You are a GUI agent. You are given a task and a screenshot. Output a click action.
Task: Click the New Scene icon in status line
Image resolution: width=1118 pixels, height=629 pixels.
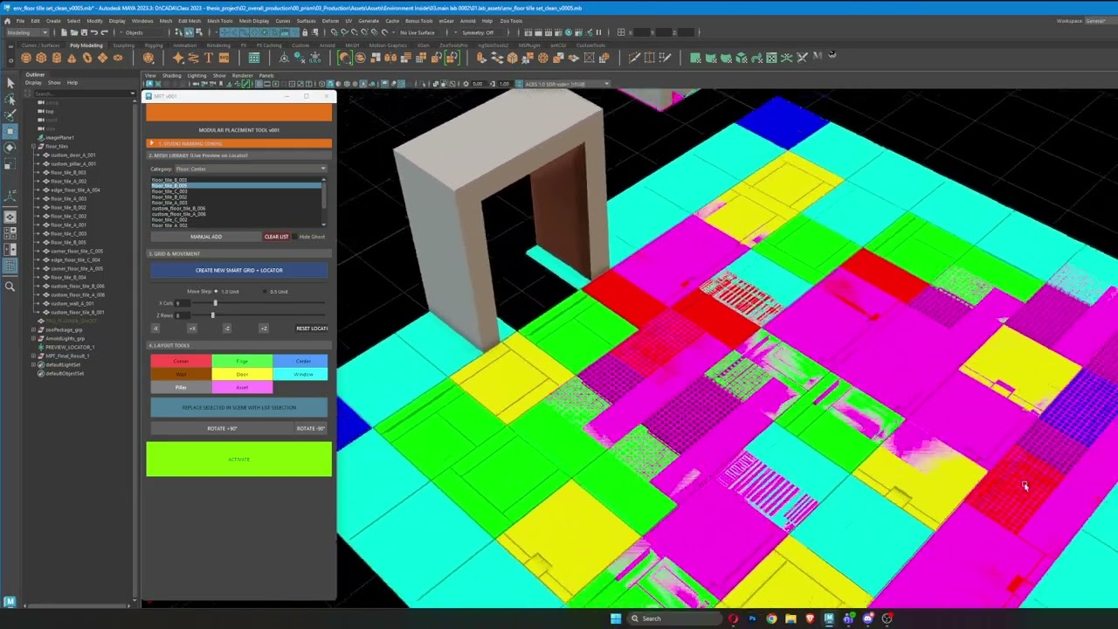point(64,32)
